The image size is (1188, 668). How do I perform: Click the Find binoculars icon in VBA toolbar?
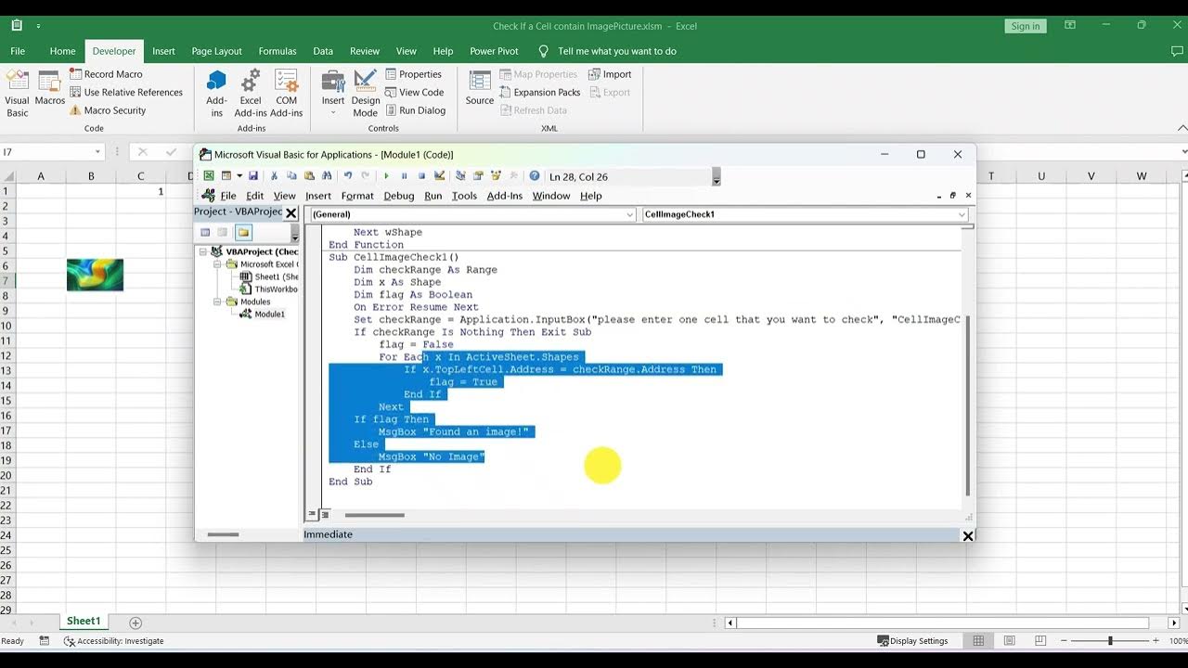point(327,176)
